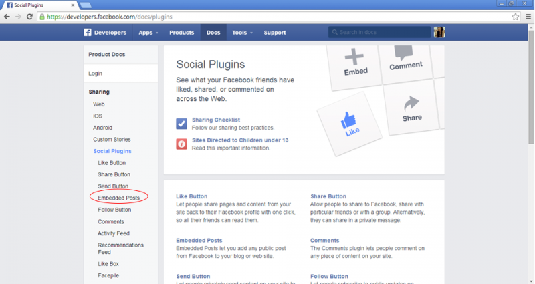
Task: Open Send Button heading link in content
Action: tap(193, 277)
